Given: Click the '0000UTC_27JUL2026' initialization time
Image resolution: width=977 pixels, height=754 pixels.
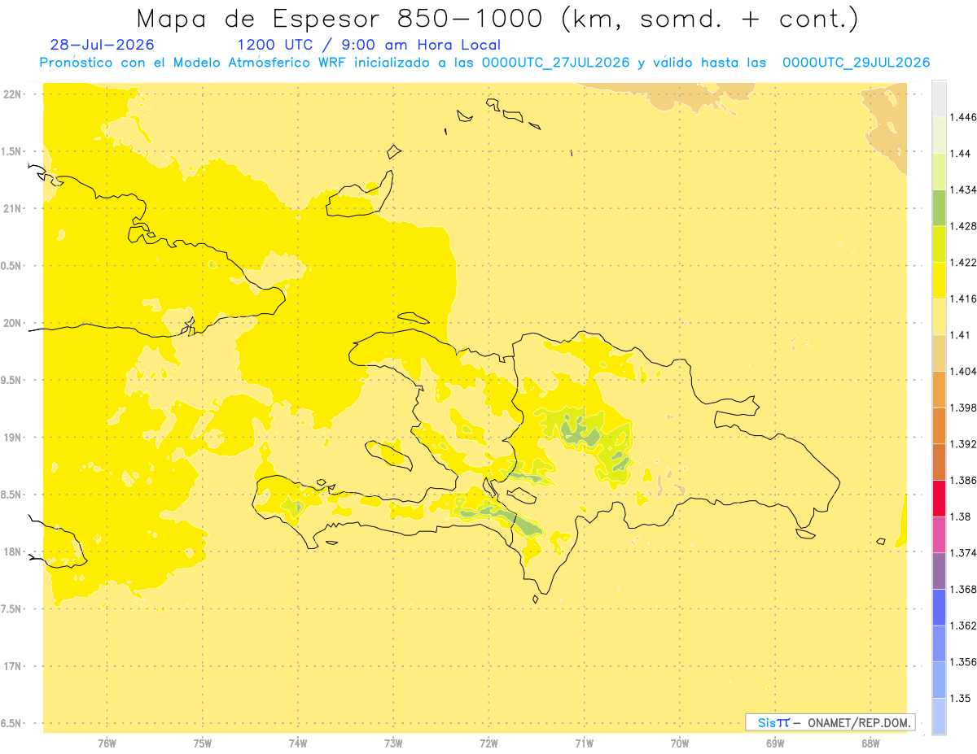Looking at the screenshot, I should (x=556, y=63).
